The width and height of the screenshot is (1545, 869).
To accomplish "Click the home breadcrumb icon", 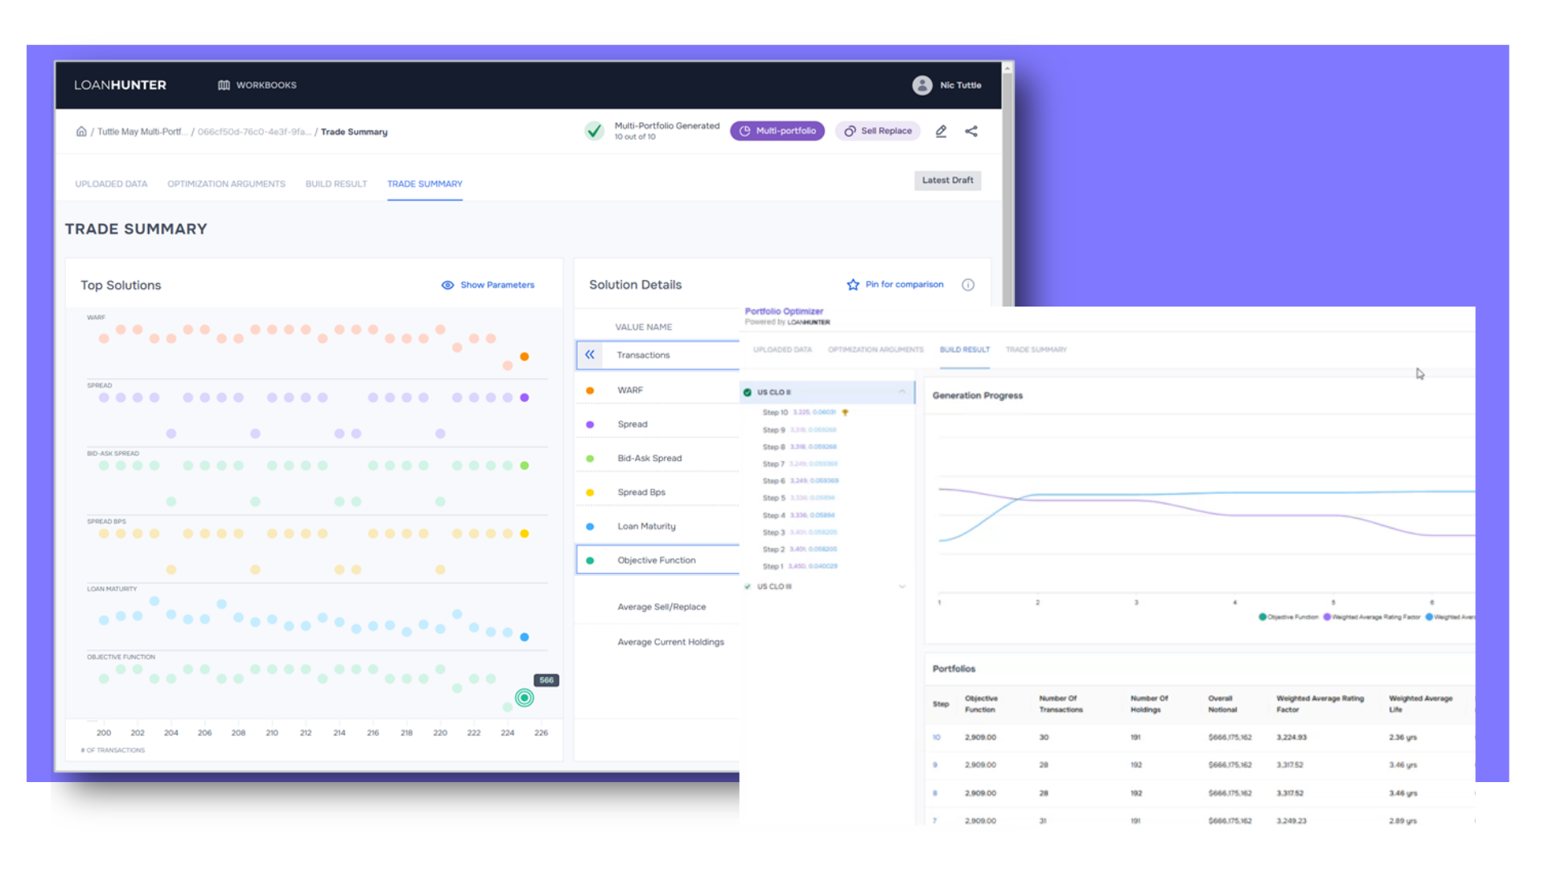I will pyautogui.click(x=81, y=131).
